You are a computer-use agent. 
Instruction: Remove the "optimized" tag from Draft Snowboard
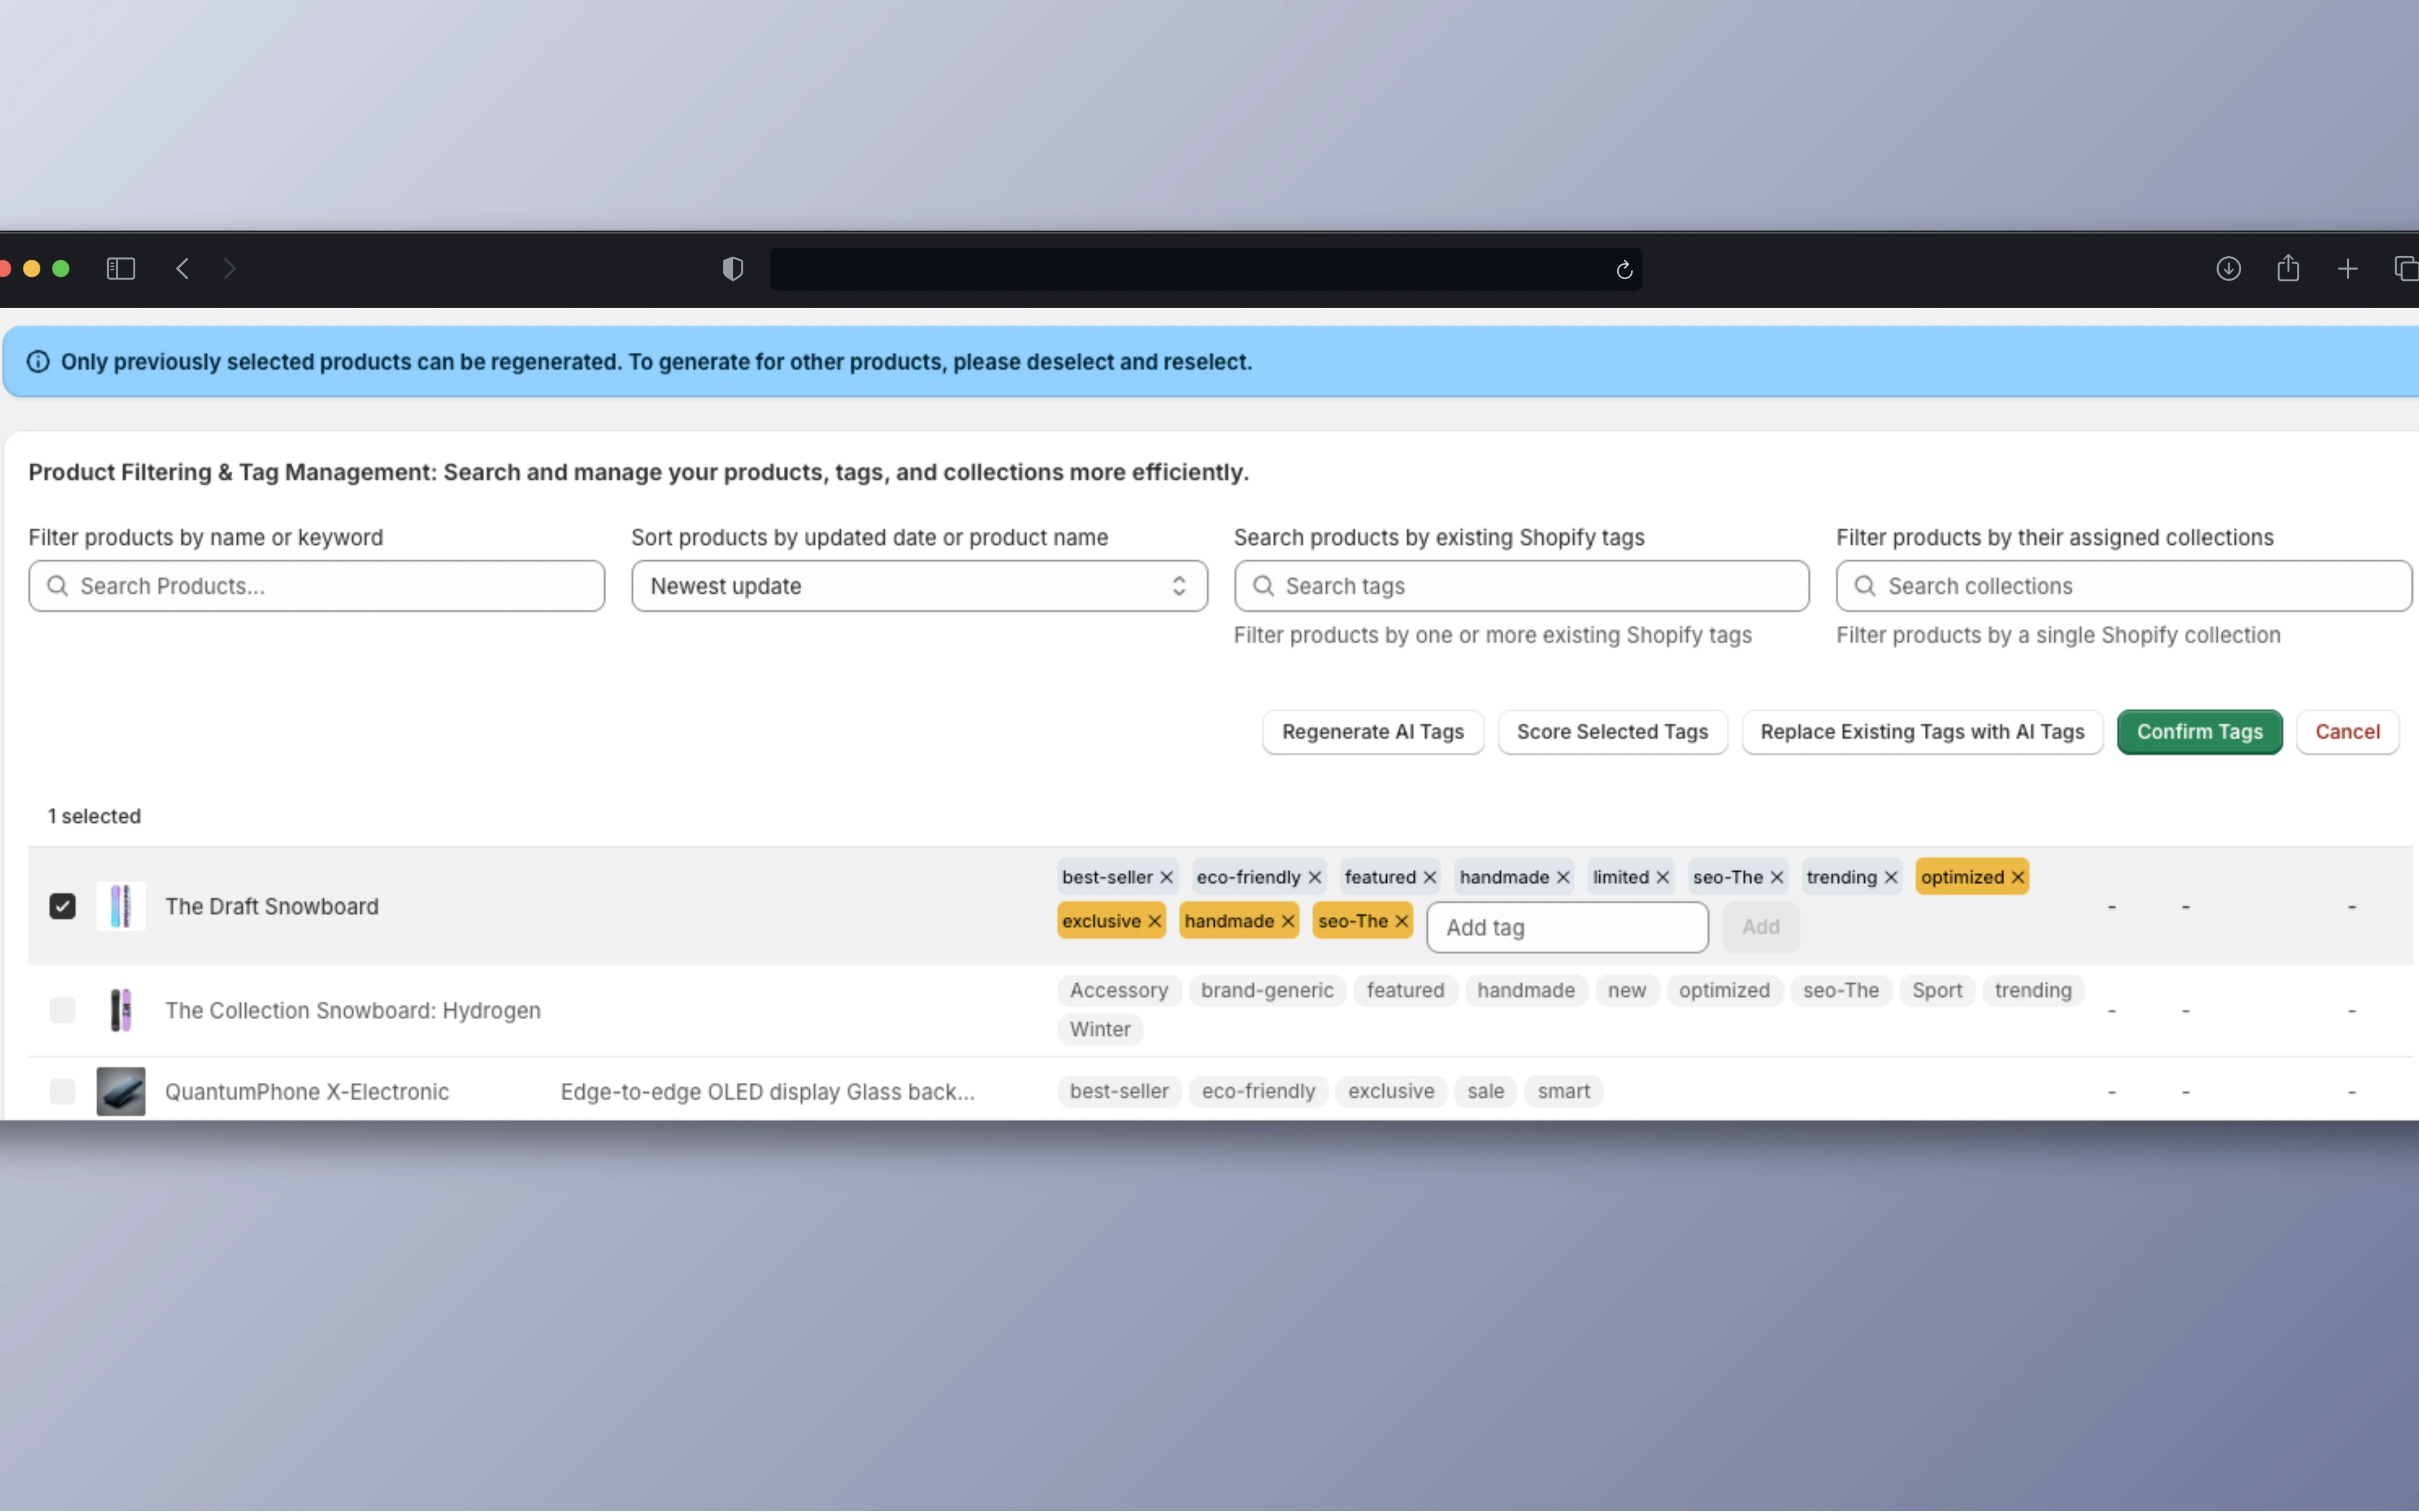(2018, 876)
